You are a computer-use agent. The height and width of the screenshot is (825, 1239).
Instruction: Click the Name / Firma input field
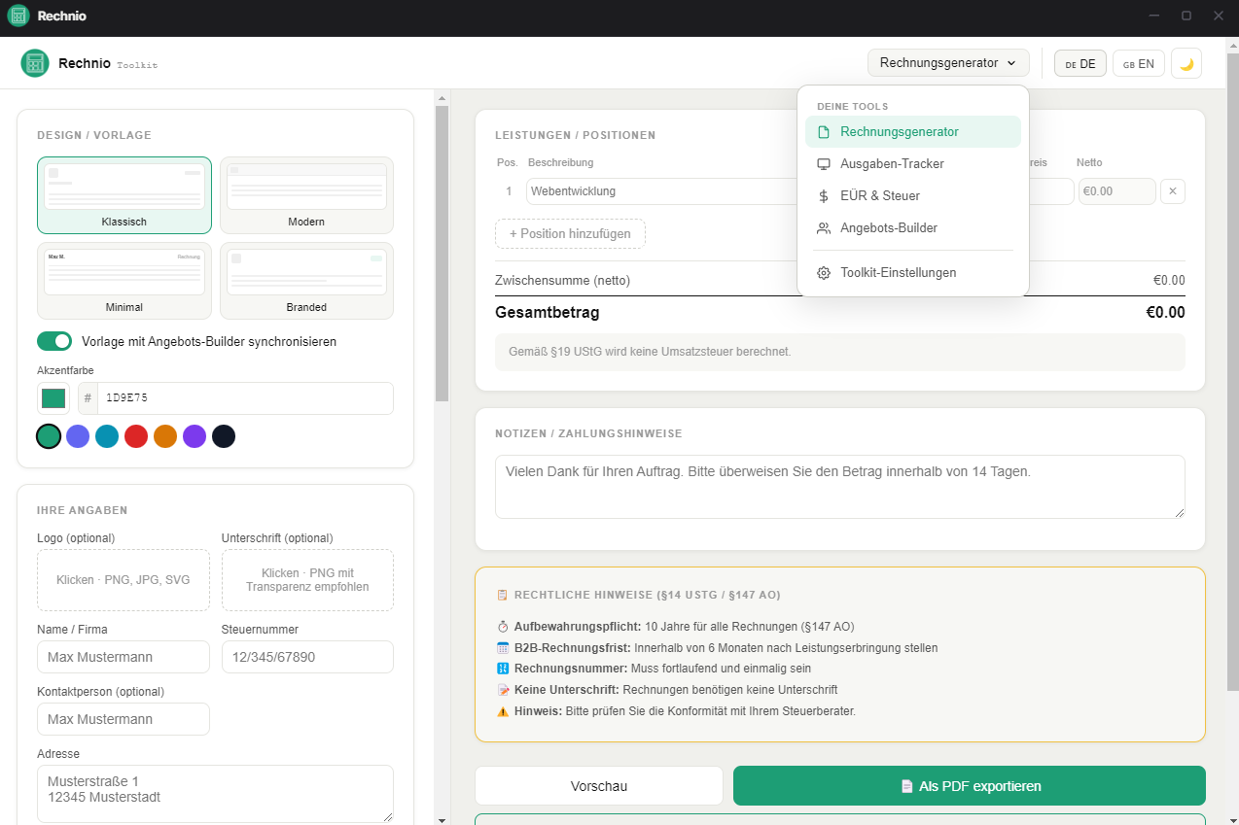click(124, 657)
